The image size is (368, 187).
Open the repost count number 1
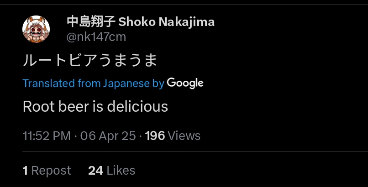pyautogui.click(x=25, y=171)
